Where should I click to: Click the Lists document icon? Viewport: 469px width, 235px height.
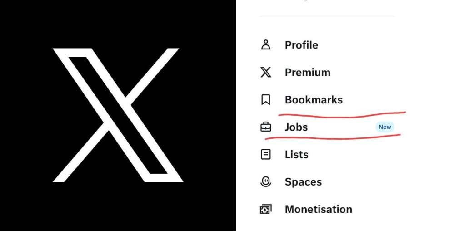point(265,154)
